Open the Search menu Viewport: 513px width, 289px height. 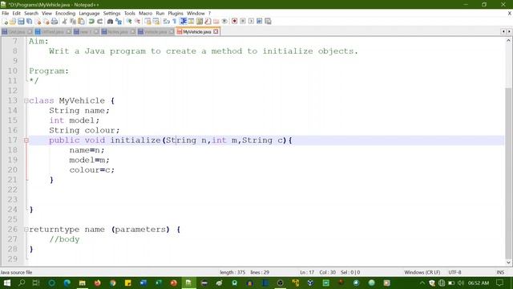31,14
